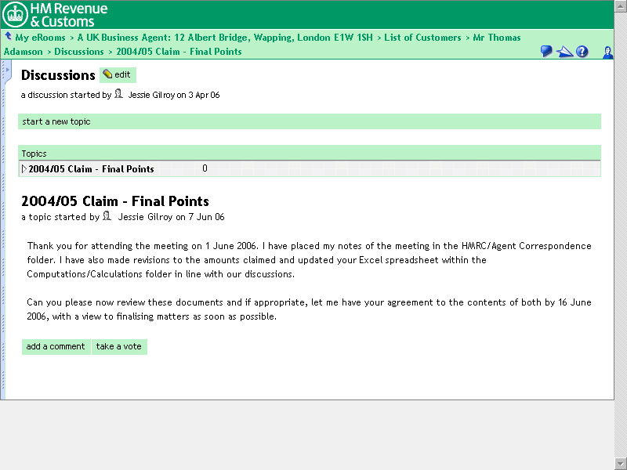Start a new topic

pos(56,121)
